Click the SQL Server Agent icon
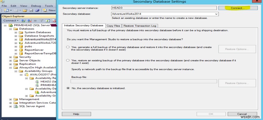The width and height of the screenshot is (263, 120). tap(16, 106)
